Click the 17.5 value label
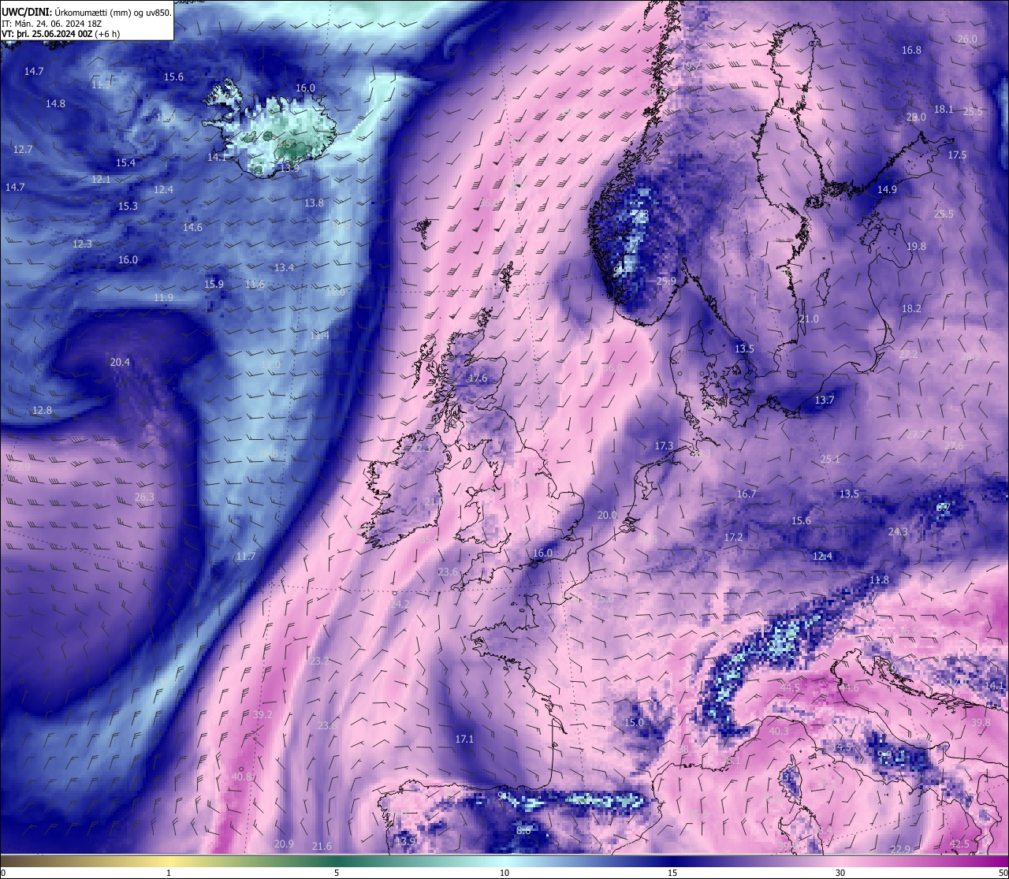 [x=957, y=155]
